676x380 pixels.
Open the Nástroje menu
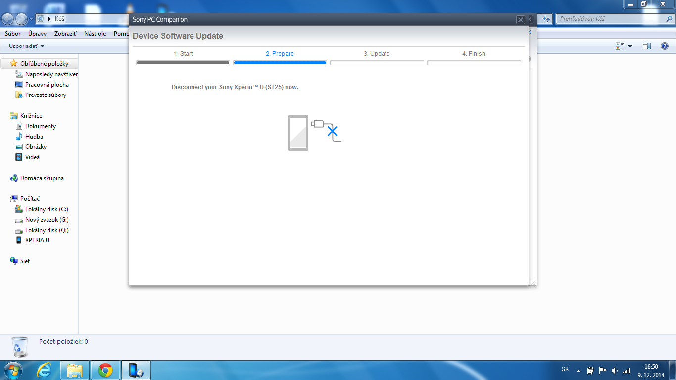pos(95,34)
